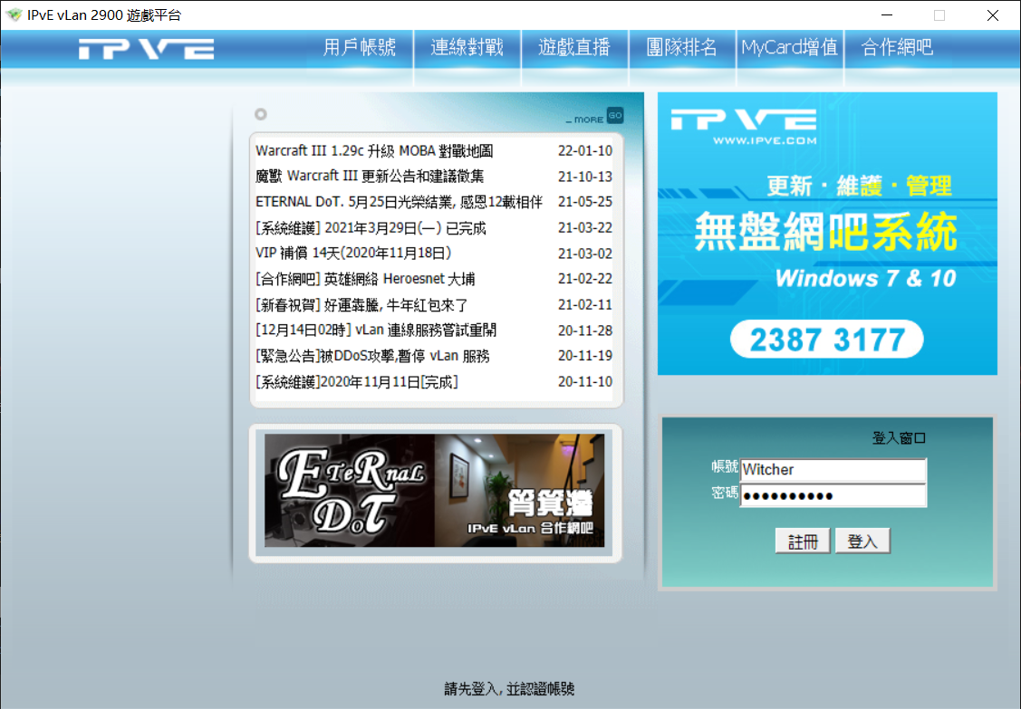Viewport: 1021px width, 709px height.
Task: Open news Warcraft III 1.29c 升級 MOBA 對戰地圖
Action: pyautogui.click(x=374, y=151)
